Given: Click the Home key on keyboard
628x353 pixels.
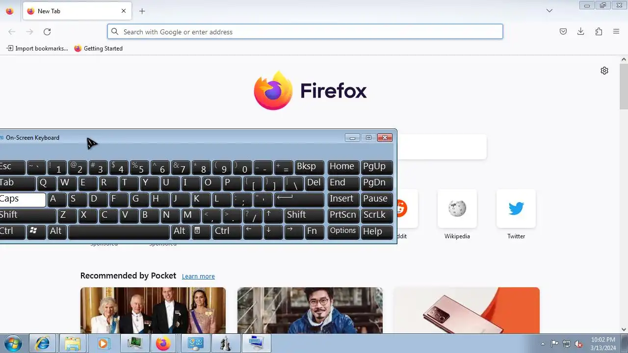Looking at the screenshot, I should (x=343, y=167).
